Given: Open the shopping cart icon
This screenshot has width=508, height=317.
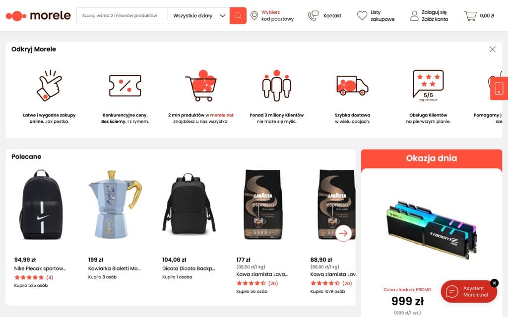Looking at the screenshot, I should pos(470,15).
